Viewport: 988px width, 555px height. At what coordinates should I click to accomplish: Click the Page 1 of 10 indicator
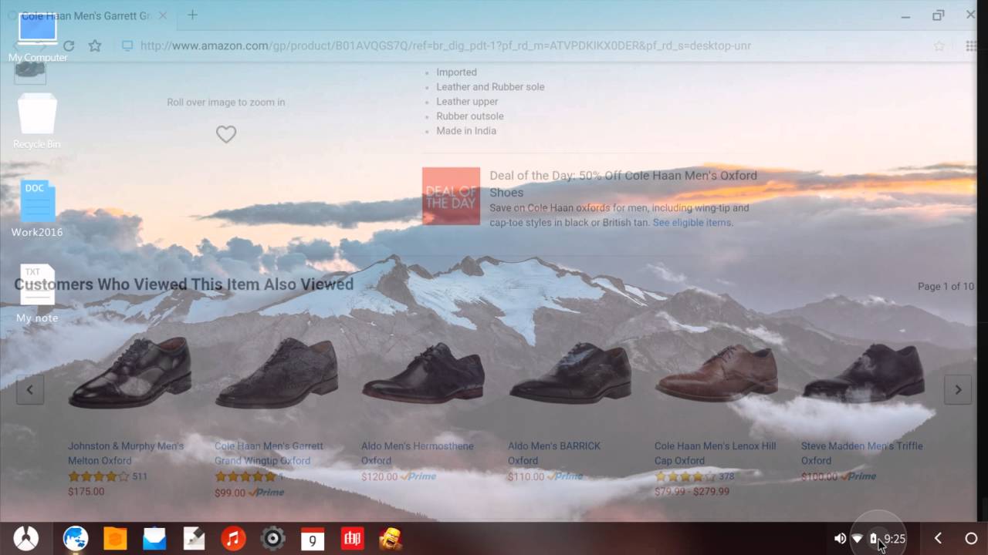[x=946, y=286]
